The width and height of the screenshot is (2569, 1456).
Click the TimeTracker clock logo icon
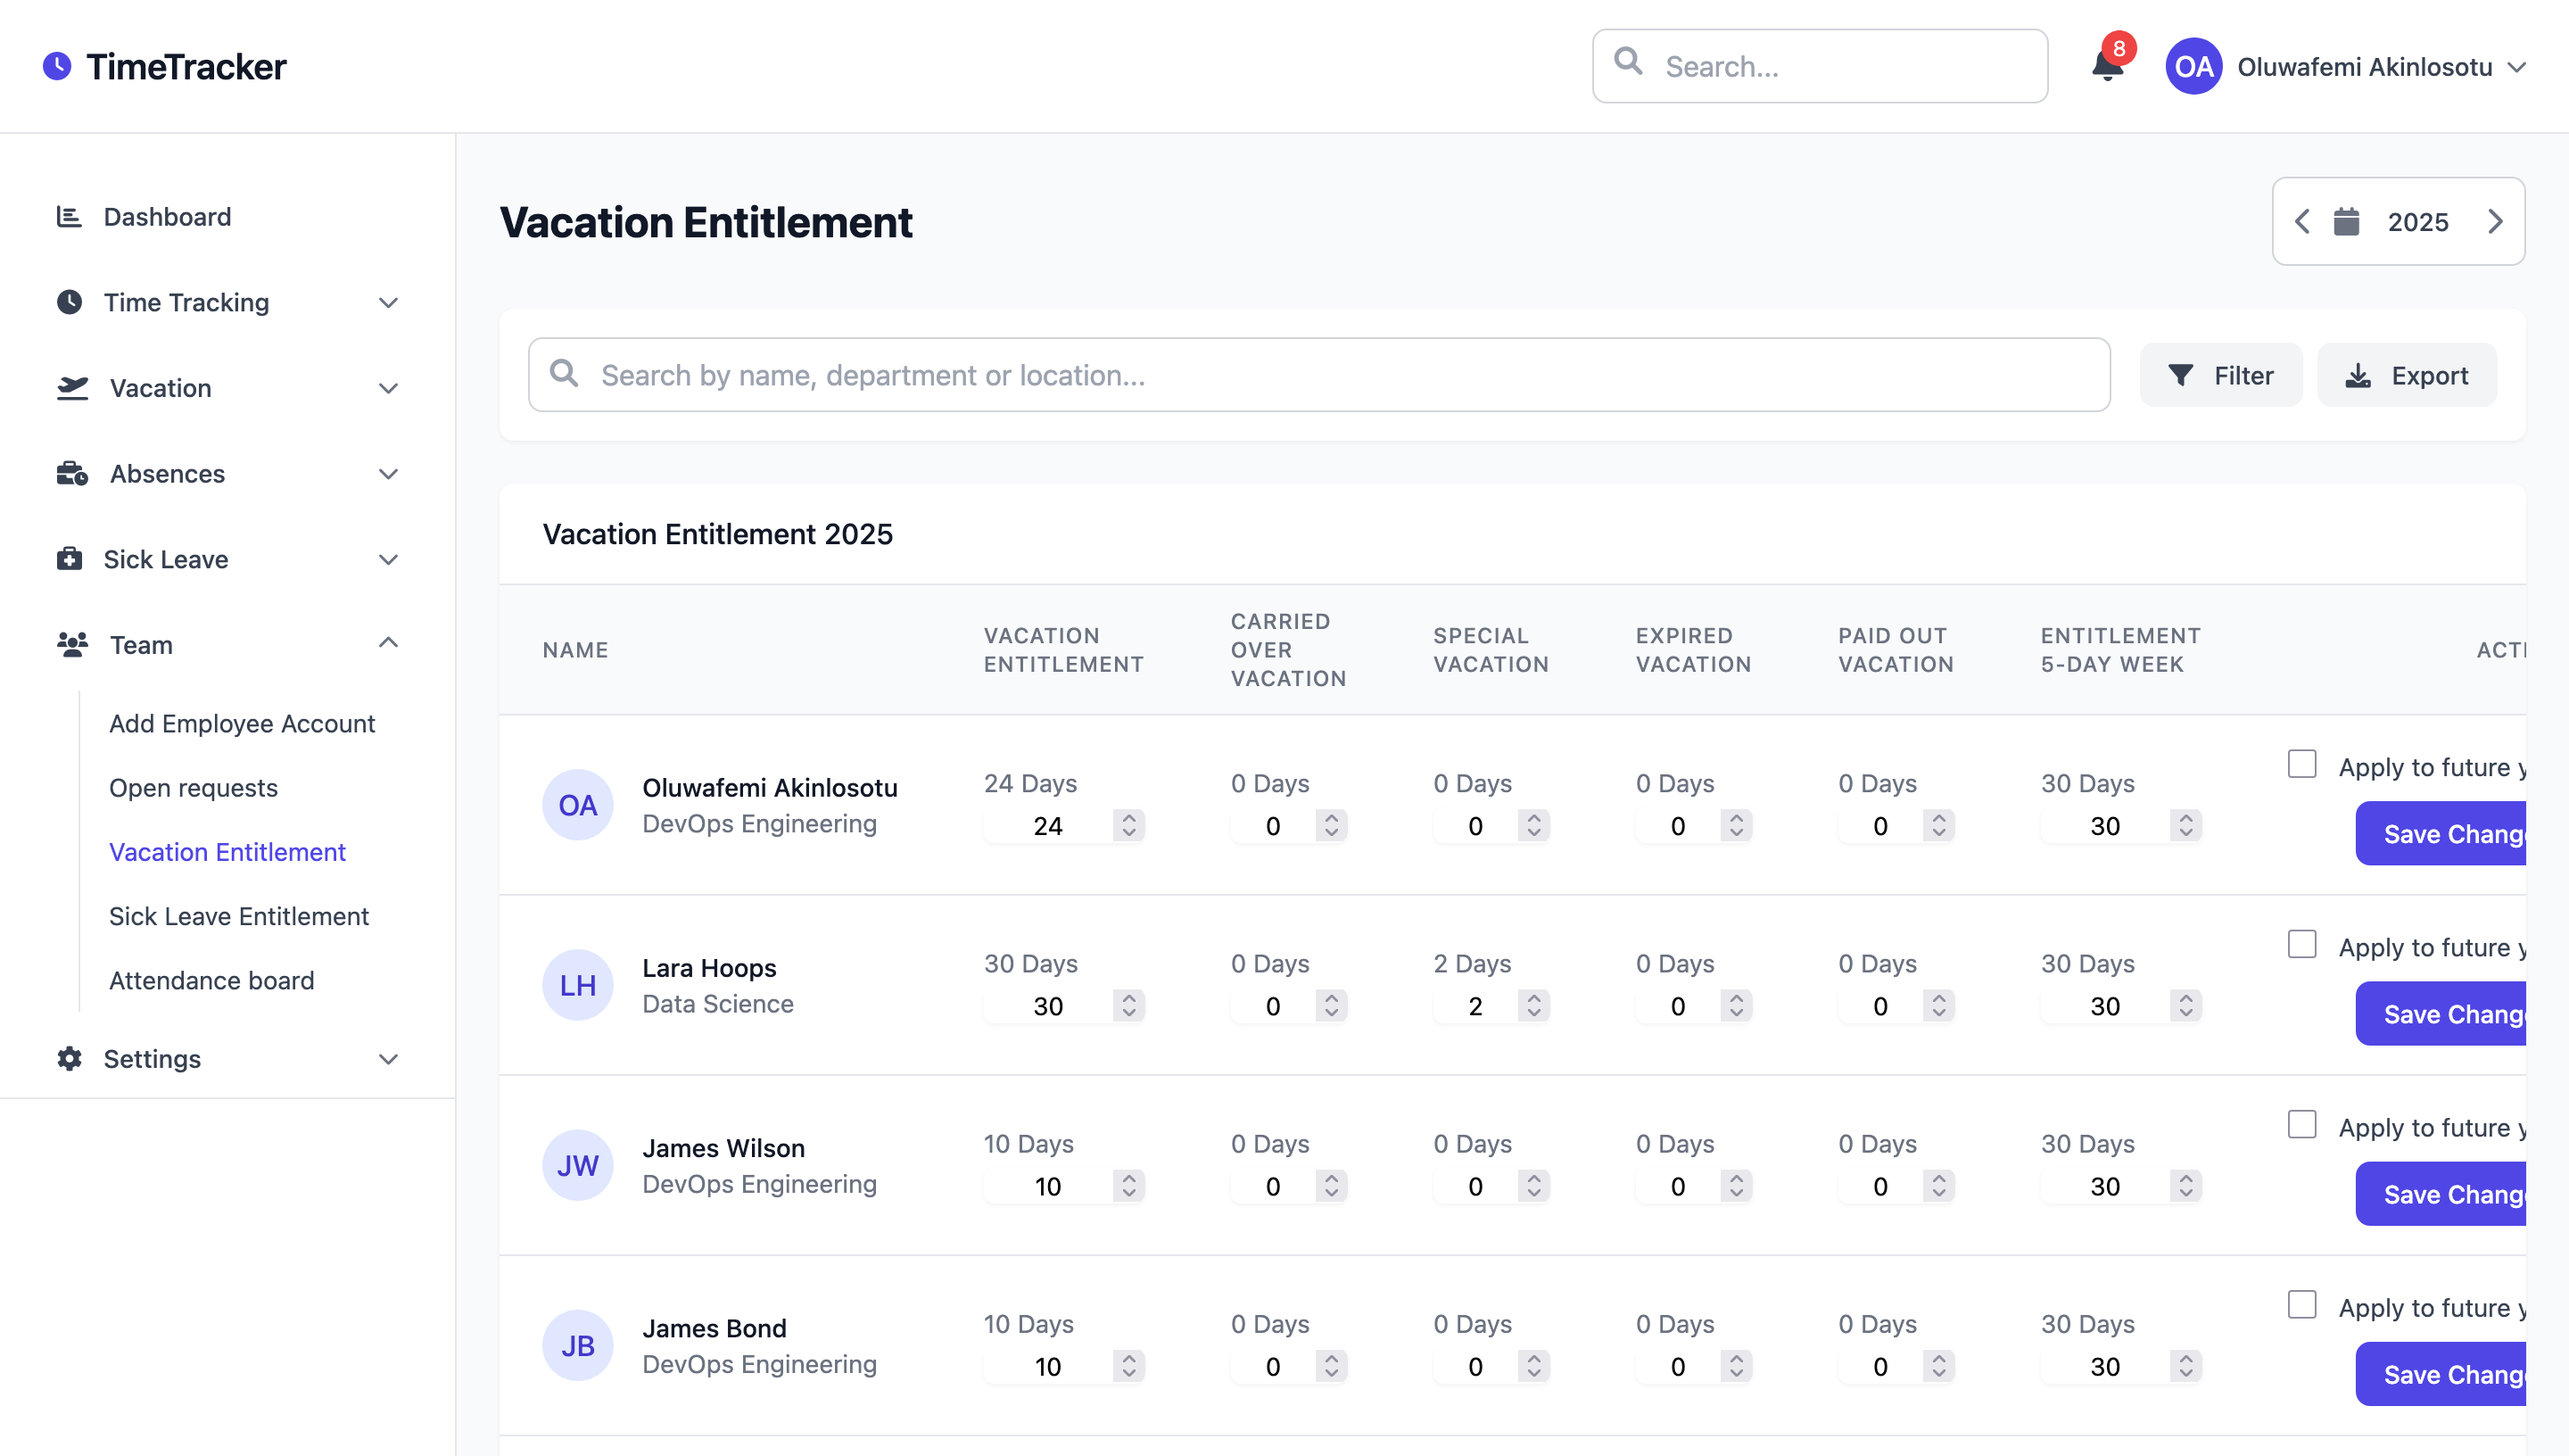(57, 66)
